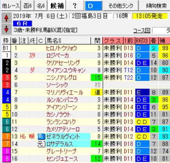Click the blue 6R race badge

point(23,24)
